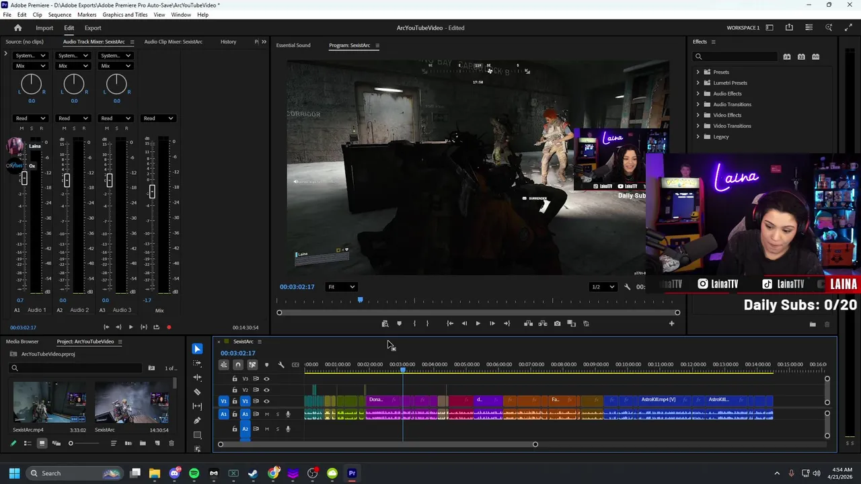Toggle V3 track output eye icon

(x=266, y=378)
